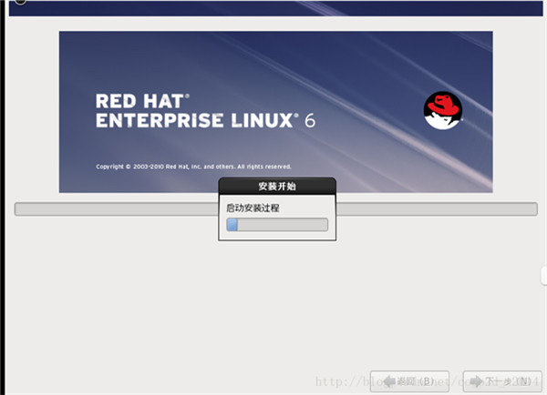Click the 启动安装过程 status text

(253, 208)
